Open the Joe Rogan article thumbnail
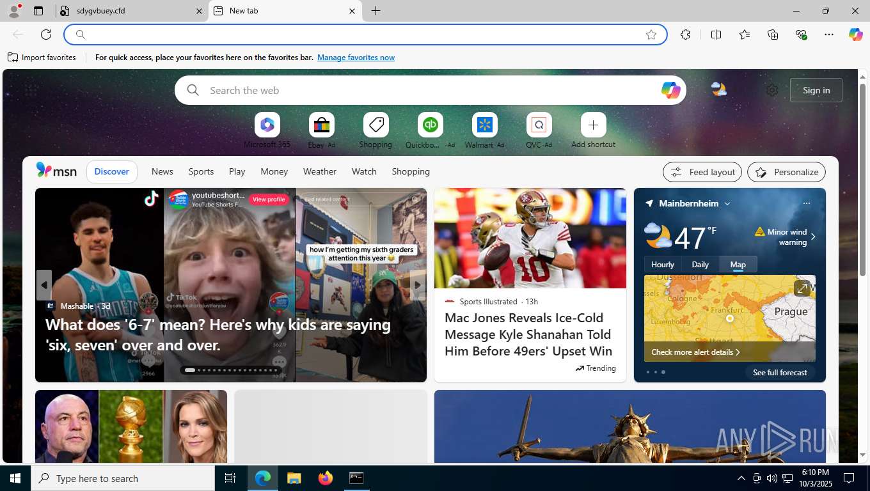Image resolution: width=870 pixels, height=491 pixels. pos(131,426)
